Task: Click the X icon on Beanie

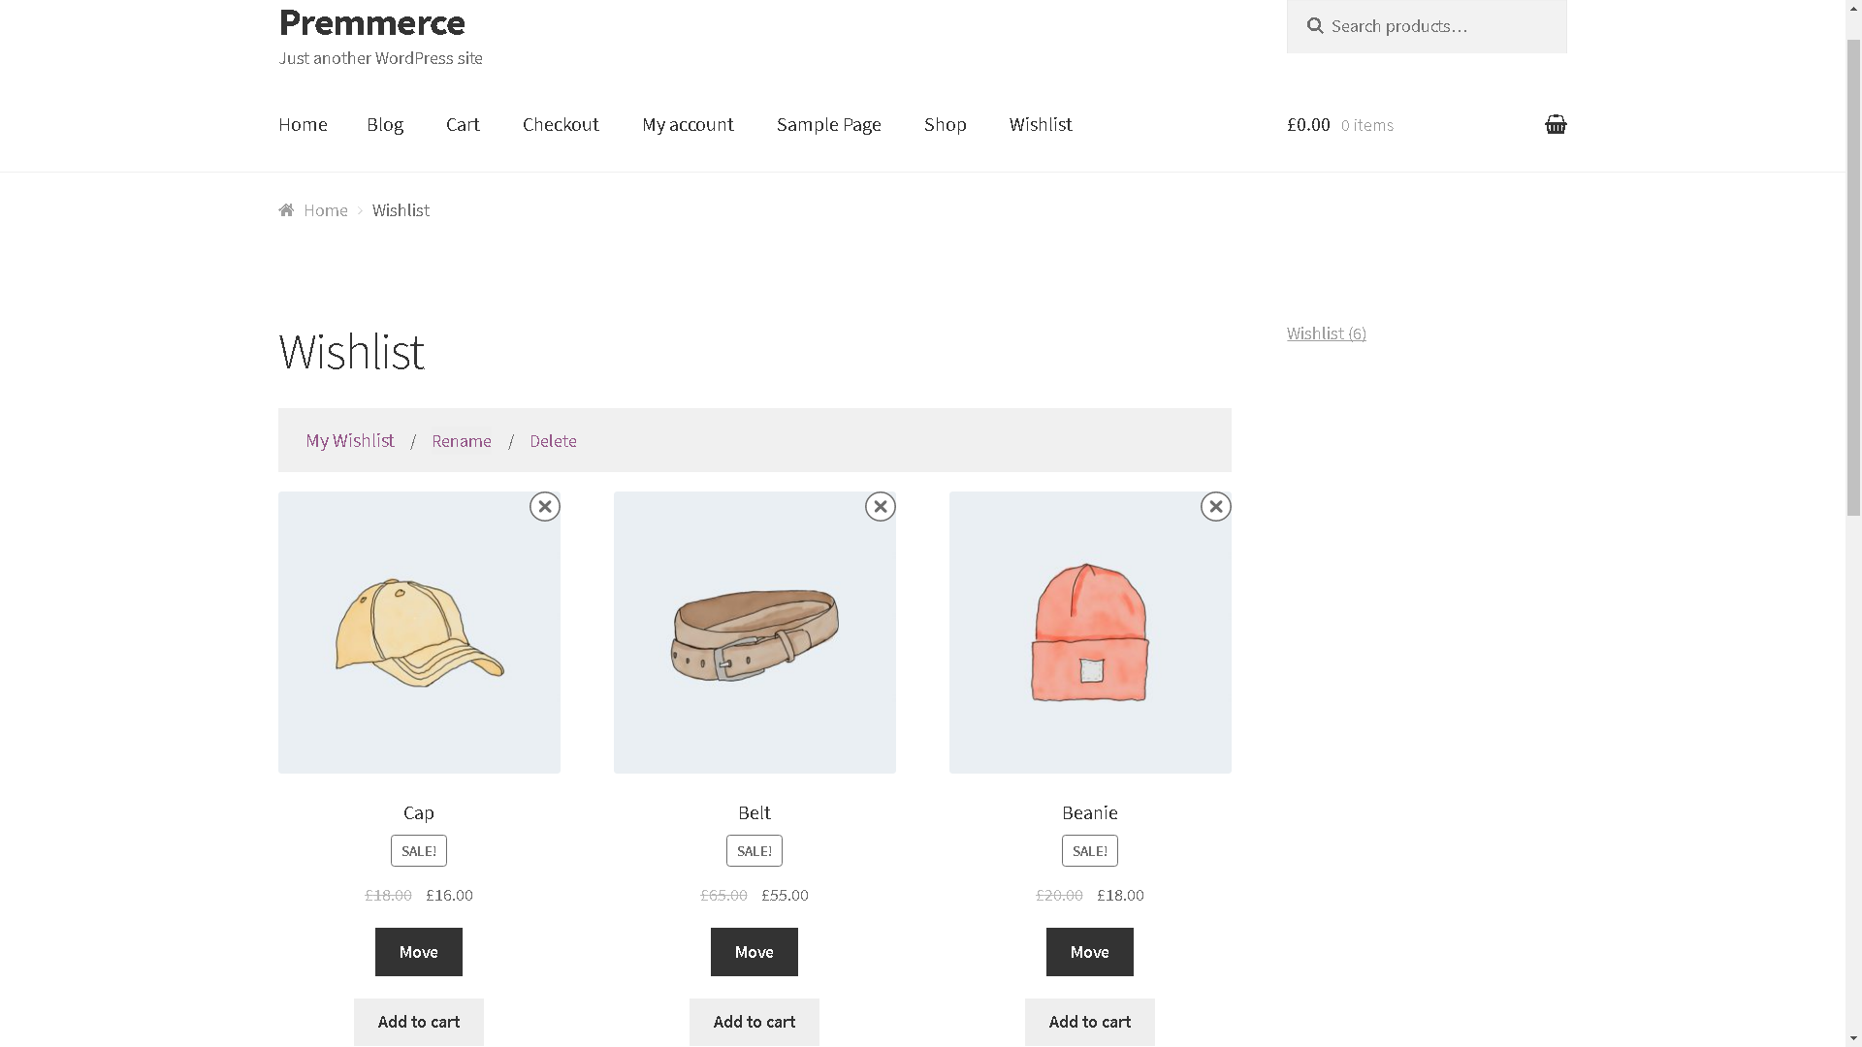Action: point(1215,506)
